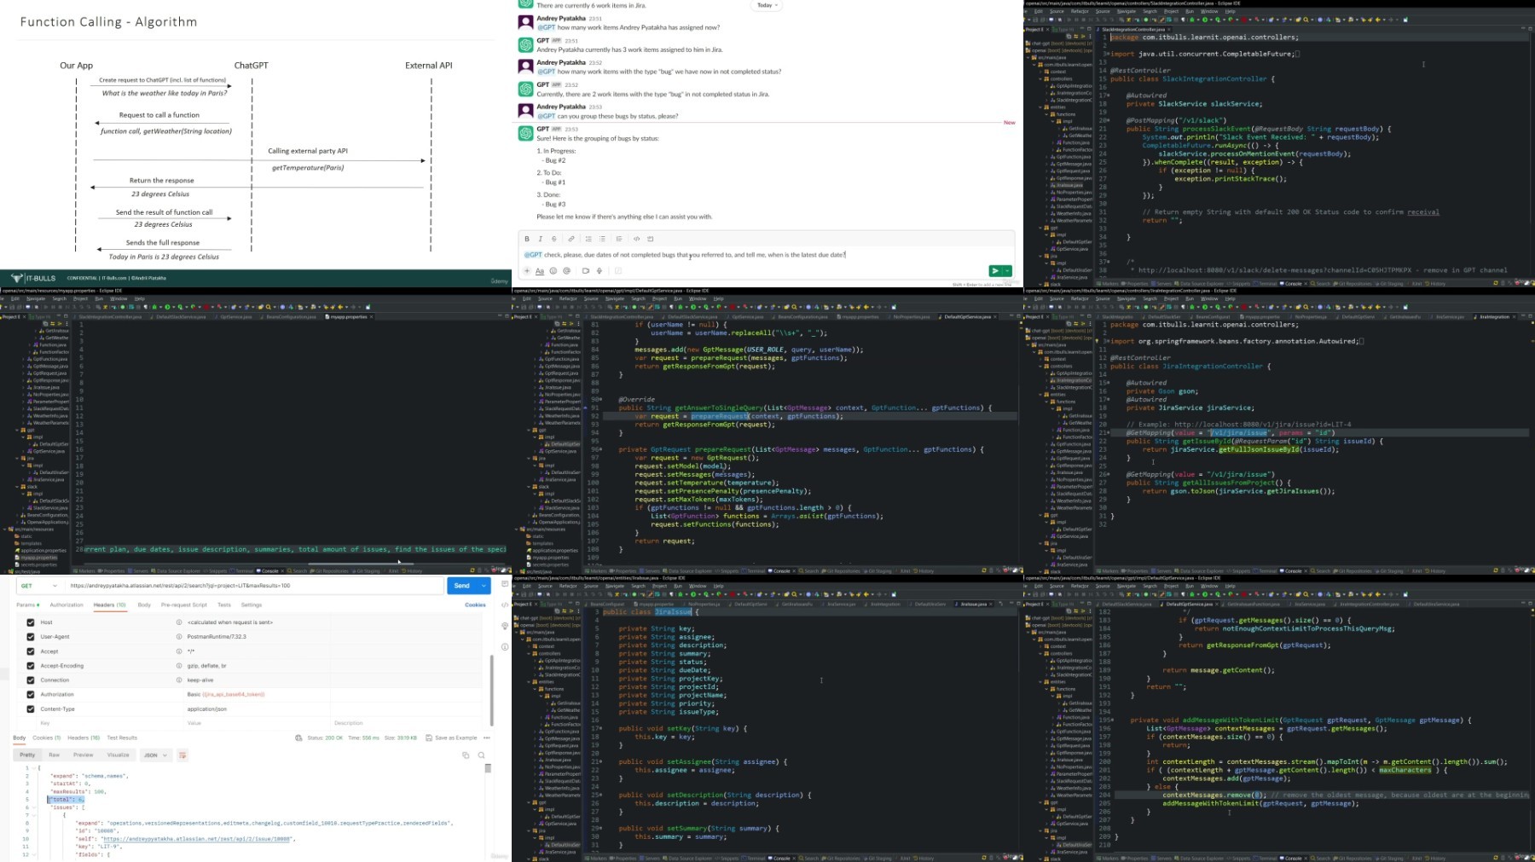Uncheck the Host header checkbox

[31, 622]
